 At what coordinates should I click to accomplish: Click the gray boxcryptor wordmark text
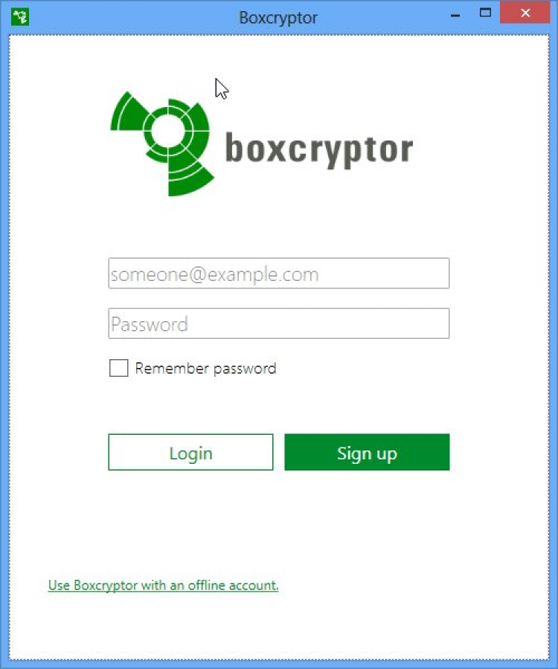pos(319,149)
